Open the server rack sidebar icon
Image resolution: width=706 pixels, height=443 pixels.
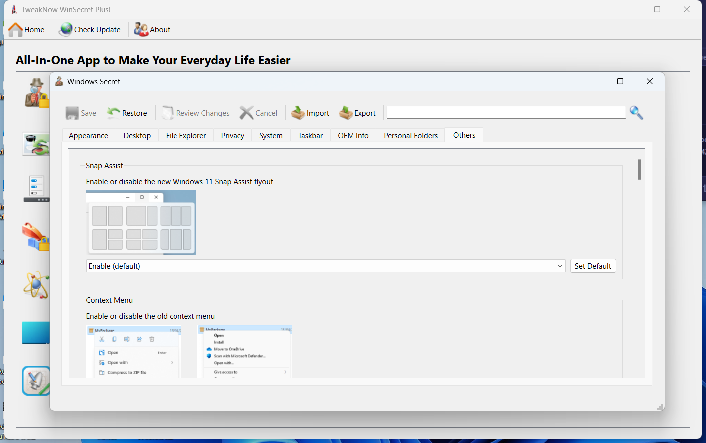click(36, 188)
